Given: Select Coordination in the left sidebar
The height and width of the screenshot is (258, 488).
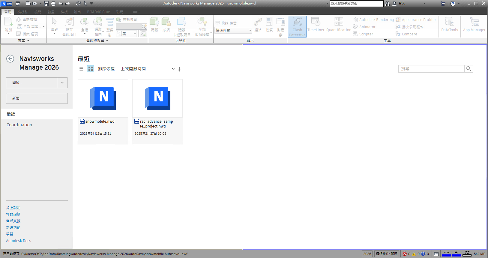Looking at the screenshot, I should tap(19, 125).
